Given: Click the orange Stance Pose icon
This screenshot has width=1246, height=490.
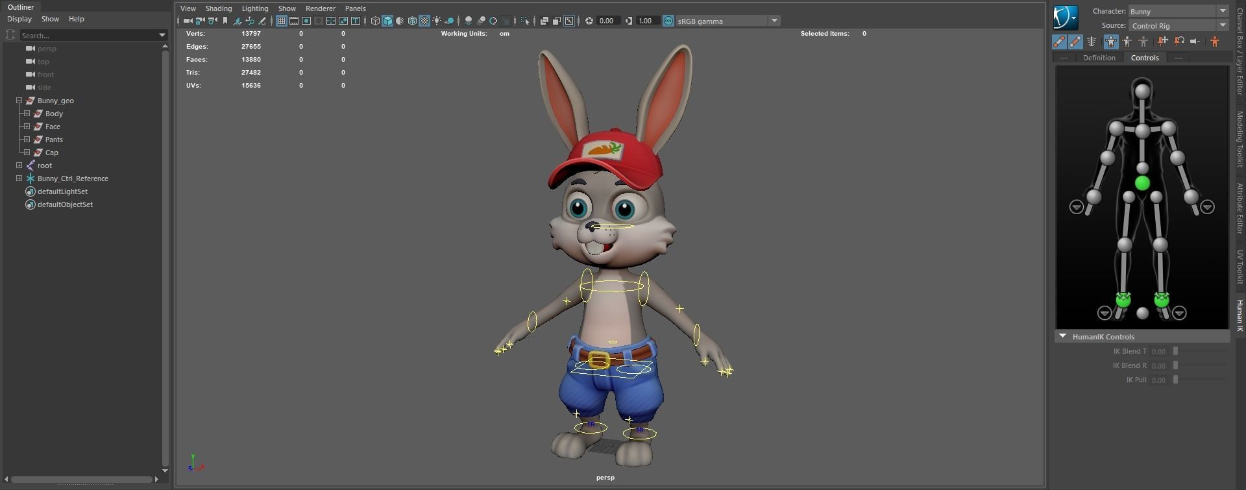Looking at the screenshot, I should pos(1215,42).
